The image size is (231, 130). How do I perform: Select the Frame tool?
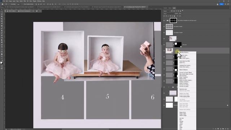(2, 21)
